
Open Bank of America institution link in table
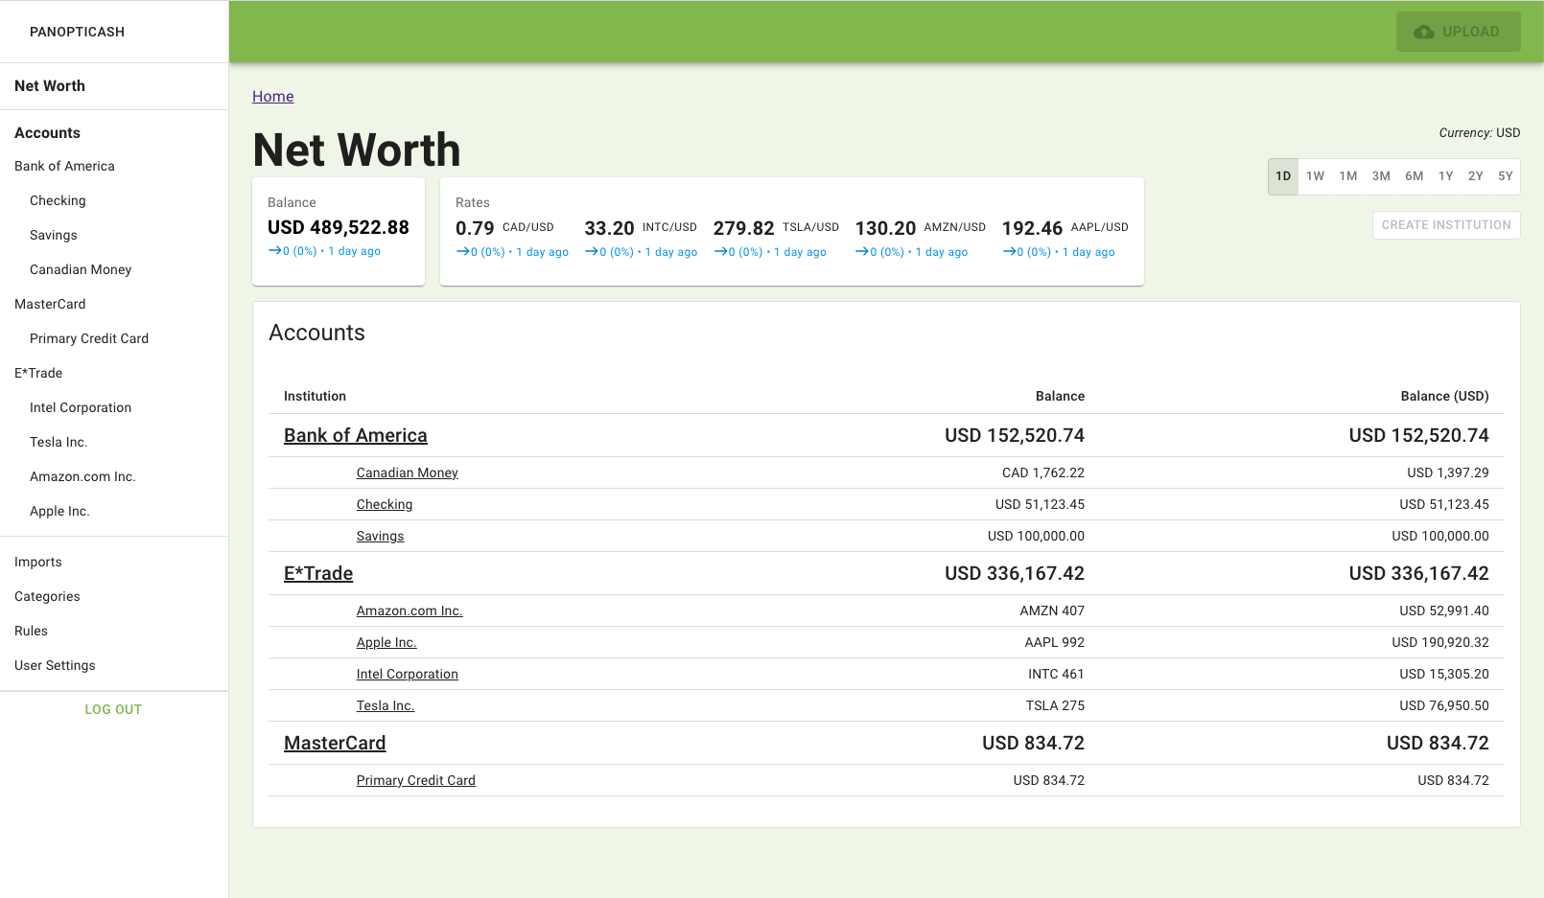pos(356,435)
